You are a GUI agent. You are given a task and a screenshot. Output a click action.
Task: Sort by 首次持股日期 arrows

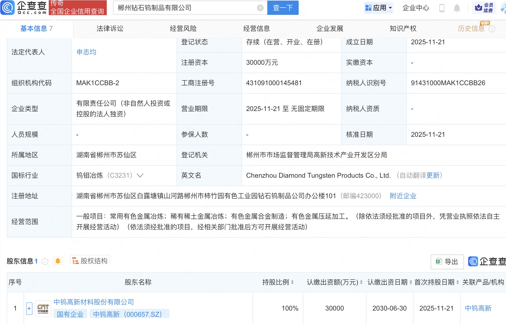point(457,282)
